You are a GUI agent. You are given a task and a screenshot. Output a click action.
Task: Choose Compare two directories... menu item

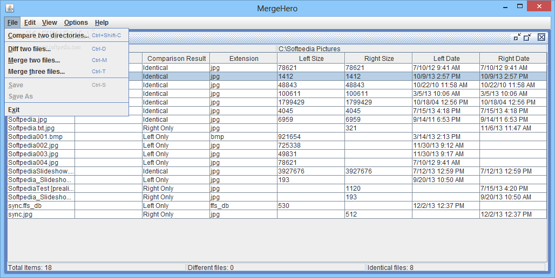66,36
